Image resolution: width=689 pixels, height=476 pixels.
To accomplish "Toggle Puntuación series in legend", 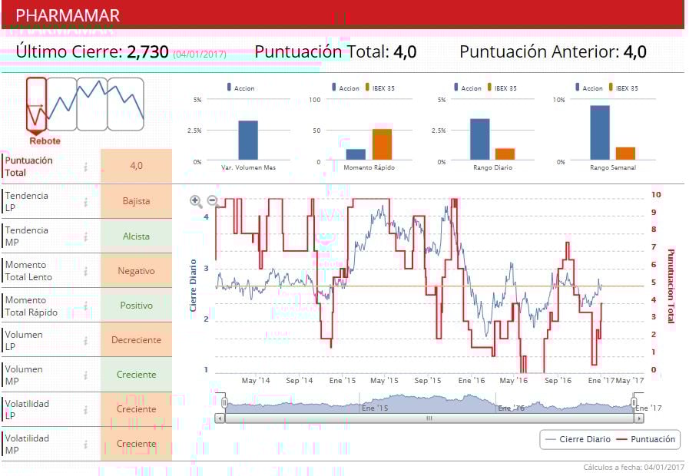I will (x=646, y=439).
